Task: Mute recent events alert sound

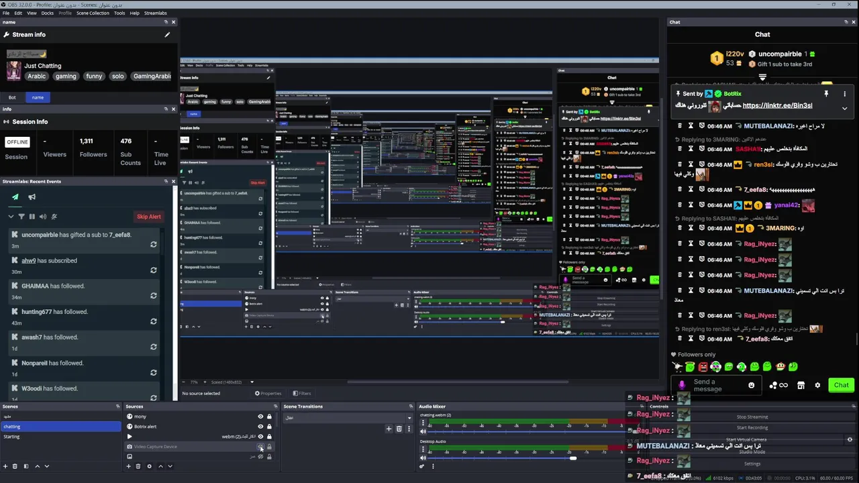Action: (x=43, y=217)
